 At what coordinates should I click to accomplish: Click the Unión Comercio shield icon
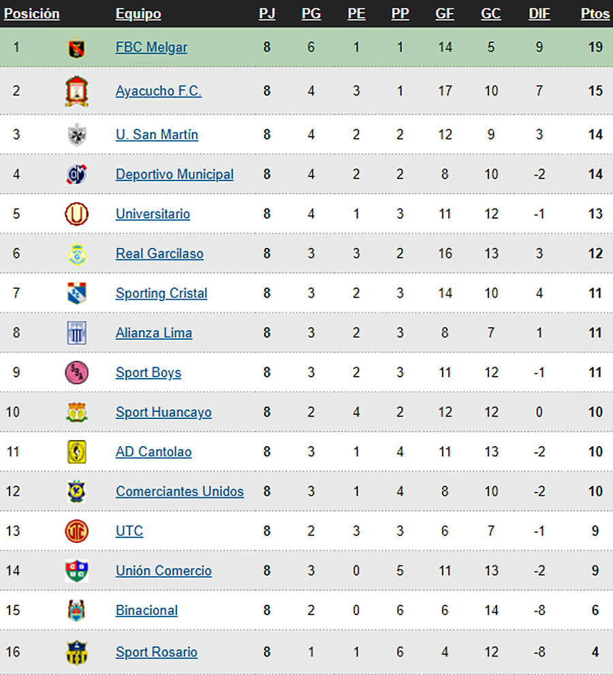pyautogui.click(x=76, y=570)
